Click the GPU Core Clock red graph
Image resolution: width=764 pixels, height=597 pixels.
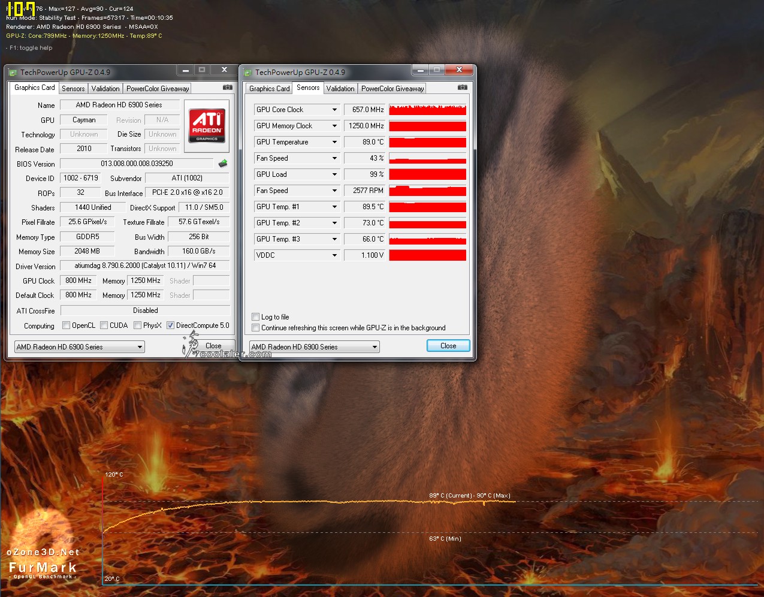(427, 110)
